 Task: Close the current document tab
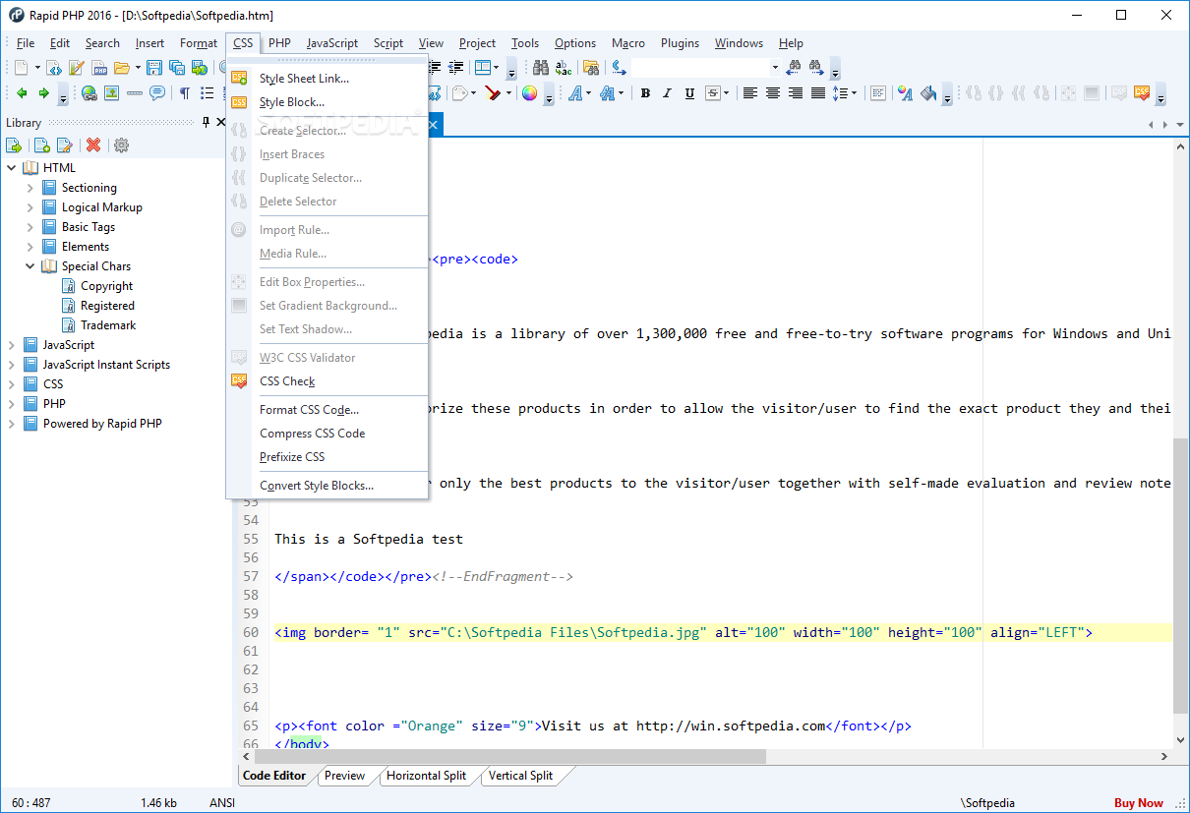pyautogui.click(x=434, y=125)
